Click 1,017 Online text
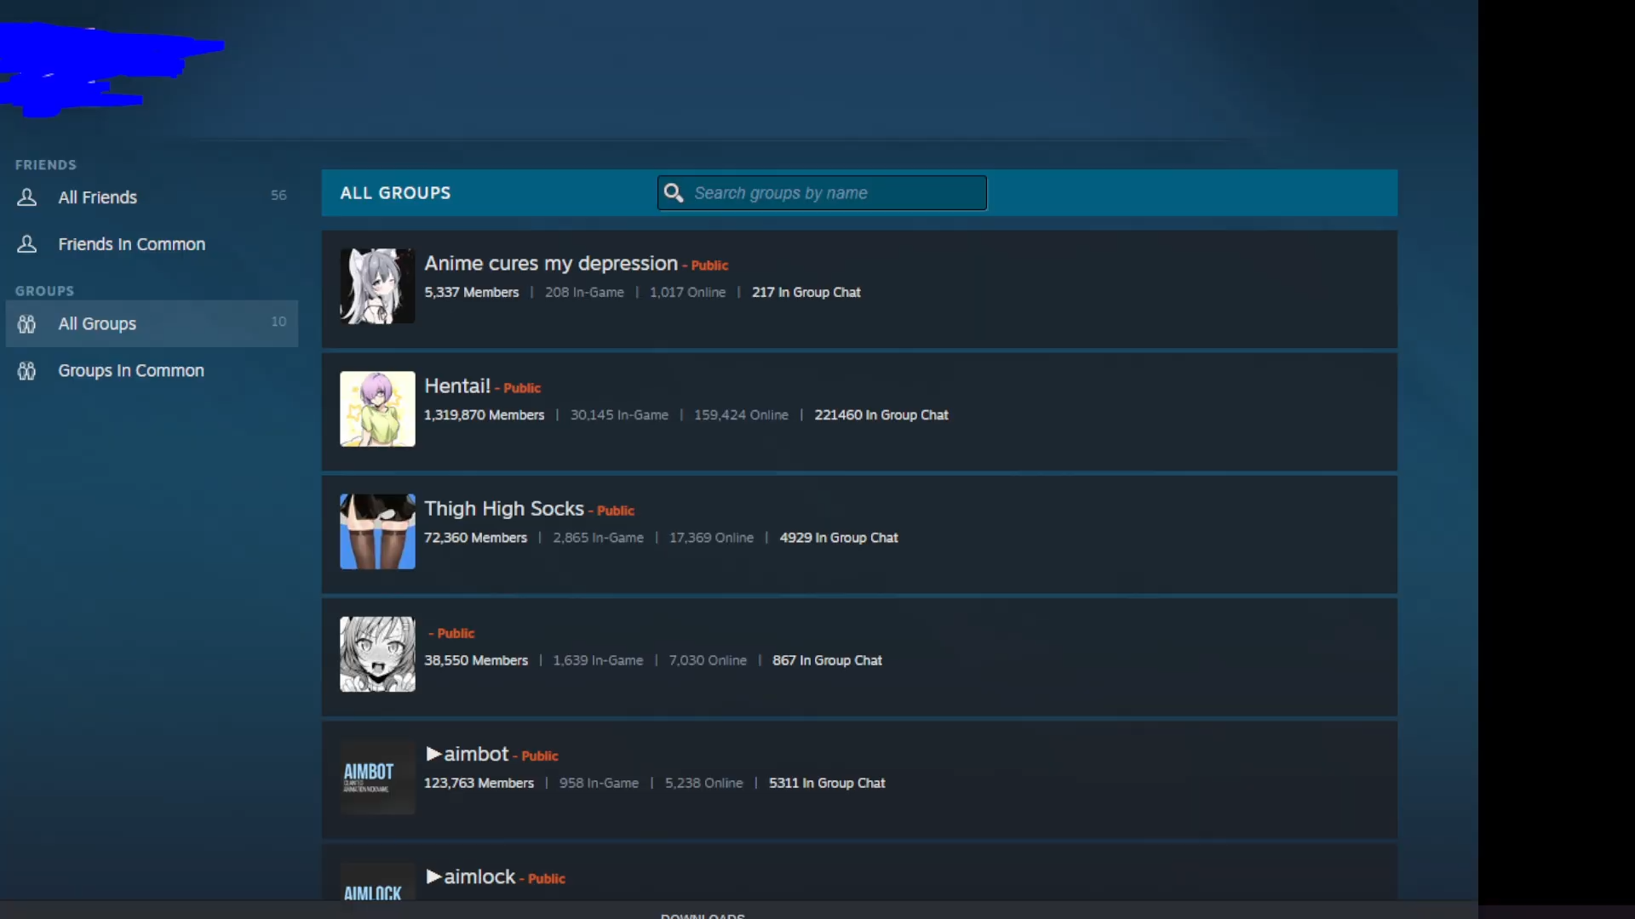The height and width of the screenshot is (919, 1635). (x=688, y=292)
